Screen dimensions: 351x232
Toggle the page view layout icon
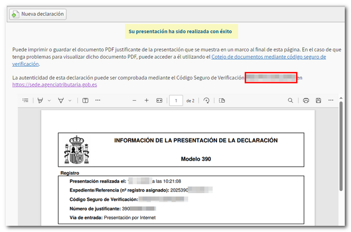coord(222,100)
